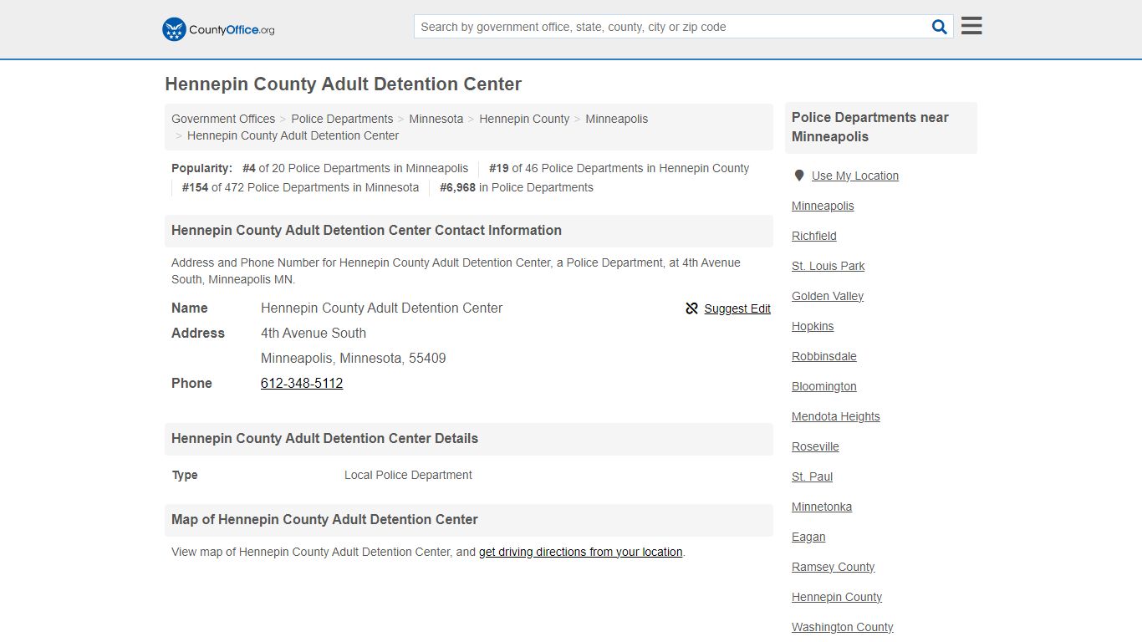Image resolution: width=1142 pixels, height=642 pixels.
Task: Click the Suggest Edit pencil icon
Action: 691,308
